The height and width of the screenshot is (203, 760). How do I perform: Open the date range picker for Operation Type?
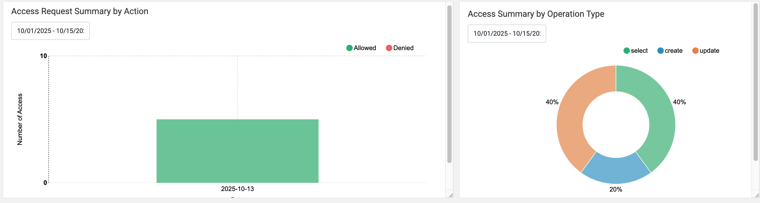507,34
